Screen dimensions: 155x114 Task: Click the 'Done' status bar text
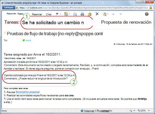pos(4,111)
